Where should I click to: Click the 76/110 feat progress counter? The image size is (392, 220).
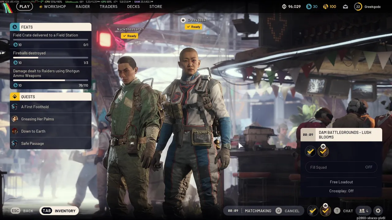pyautogui.click(x=83, y=85)
